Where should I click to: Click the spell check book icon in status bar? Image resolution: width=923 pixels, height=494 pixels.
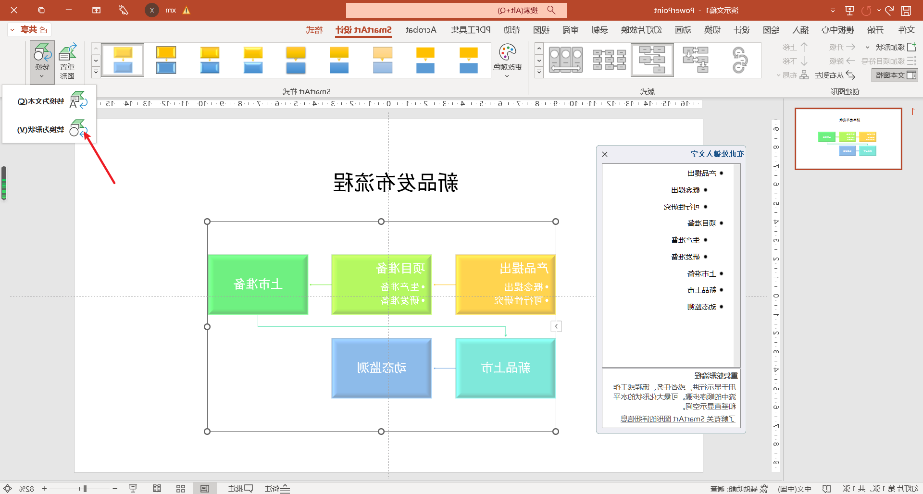pyautogui.click(x=826, y=489)
